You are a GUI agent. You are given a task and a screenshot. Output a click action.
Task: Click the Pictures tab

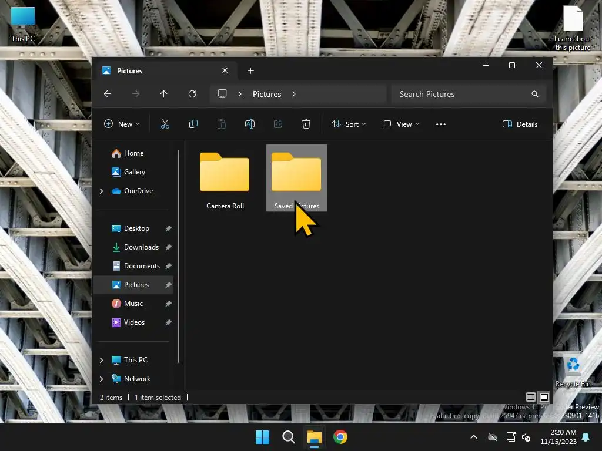click(165, 71)
